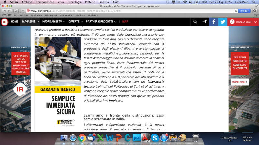Open Ninja Marketing bookmark
Viewport: 259px width, 145px height.
pyautogui.click(x=28, y=15)
